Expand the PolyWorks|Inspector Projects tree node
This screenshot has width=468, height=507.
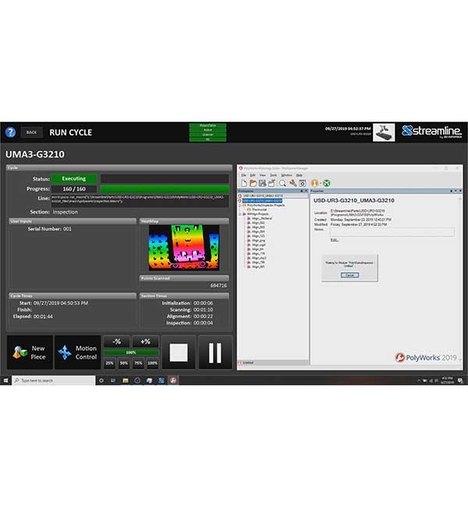[x=241, y=205]
